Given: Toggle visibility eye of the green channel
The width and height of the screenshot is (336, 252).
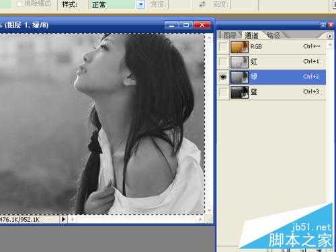Looking at the screenshot, I should [x=223, y=77].
